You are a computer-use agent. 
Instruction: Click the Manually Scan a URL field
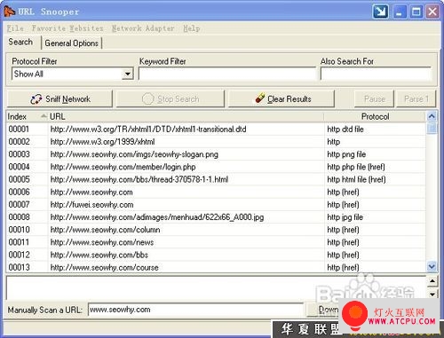[195, 310]
